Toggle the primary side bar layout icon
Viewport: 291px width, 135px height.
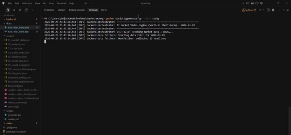(248, 3)
